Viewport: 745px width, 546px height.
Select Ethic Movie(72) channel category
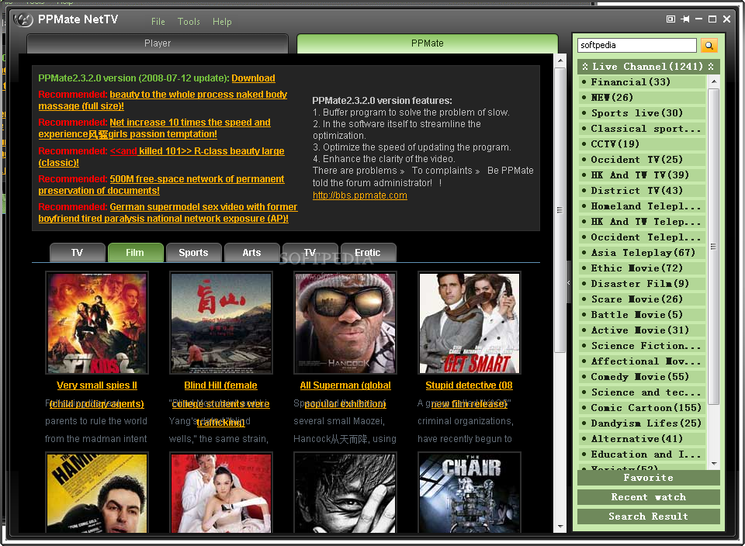(643, 268)
